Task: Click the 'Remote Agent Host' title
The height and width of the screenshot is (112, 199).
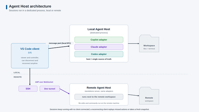Action: pos(99,88)
